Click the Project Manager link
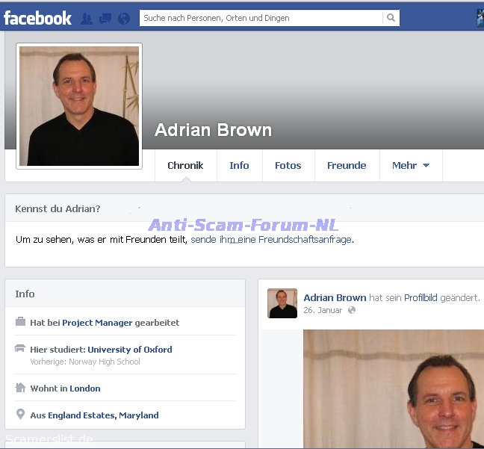484x449 pixels. pos(97,323)
